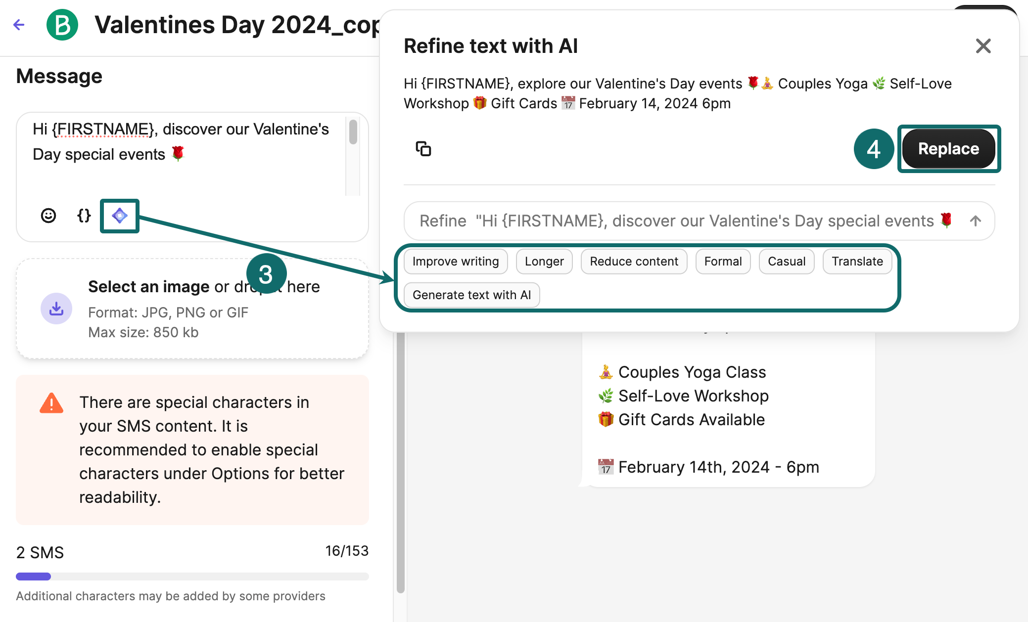Switch tone to Casual

[x=787, y=262]
